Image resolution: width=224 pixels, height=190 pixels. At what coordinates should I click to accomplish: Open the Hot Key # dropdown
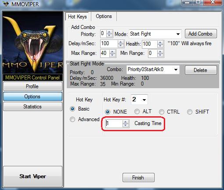(139, 100)
